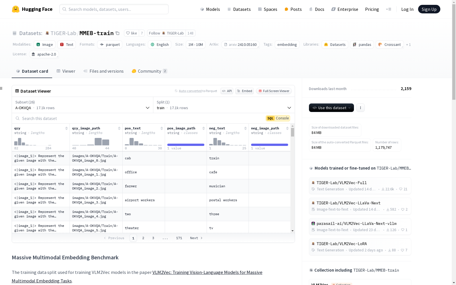Image resolution: width=456 pixels, height=285 pixels.
Task: Click the Embed button
Action: click(x=245, y=91)
